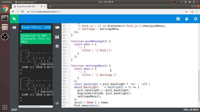Bookmark page with the star icon
Screen dimensions: 200x112
[x=186, y=12]
